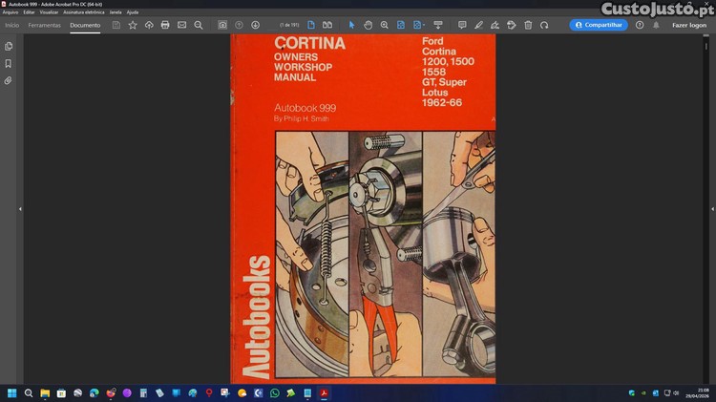The width and height of the screenshot is (716, 402).
Task: Click the Compartilhar button
Action: click(x=599, y=25)
